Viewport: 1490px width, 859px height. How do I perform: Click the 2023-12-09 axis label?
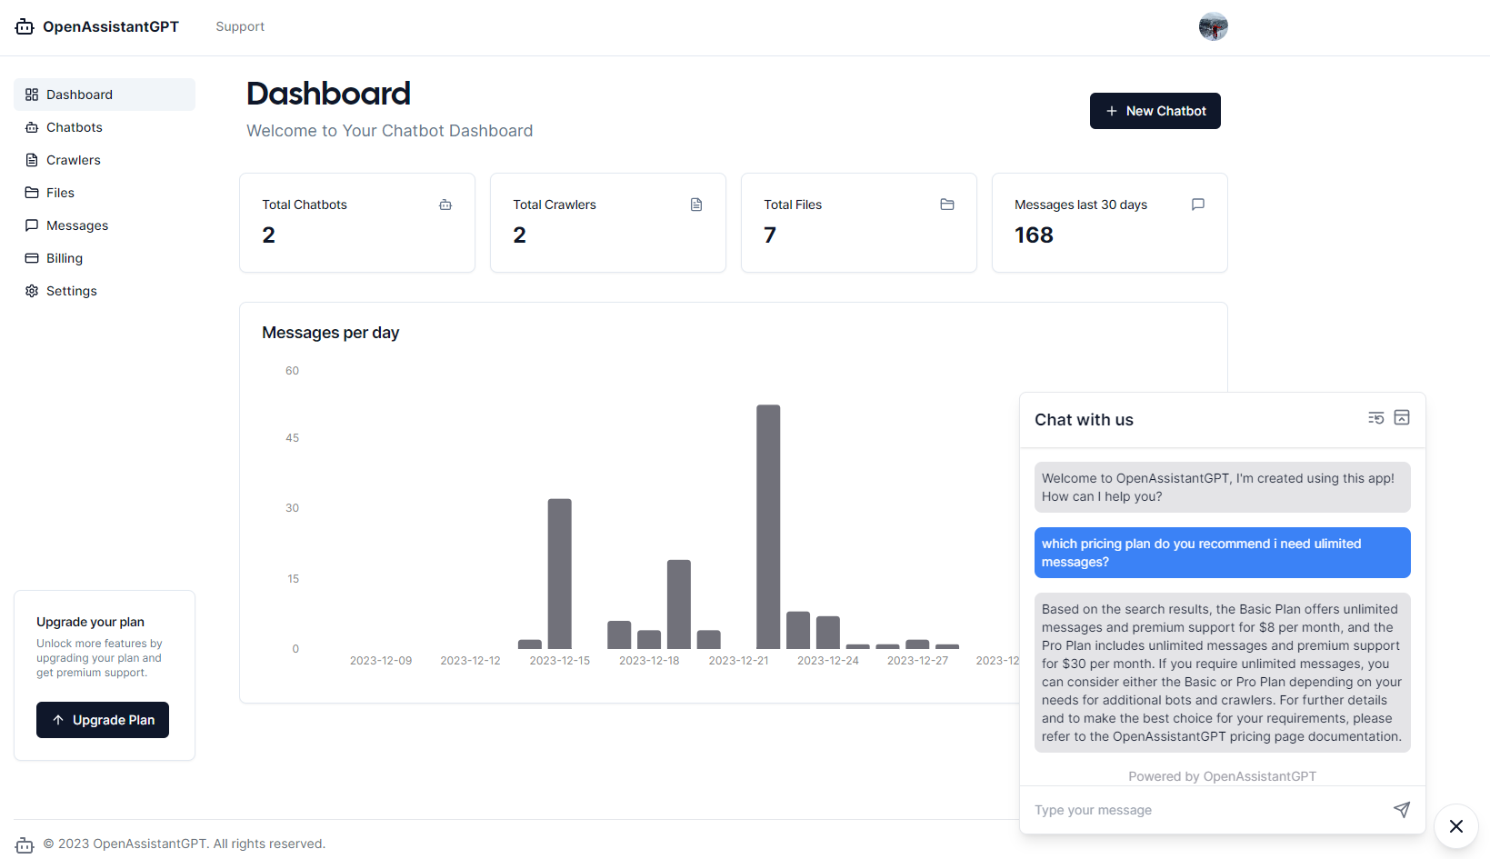click(381, 661)
